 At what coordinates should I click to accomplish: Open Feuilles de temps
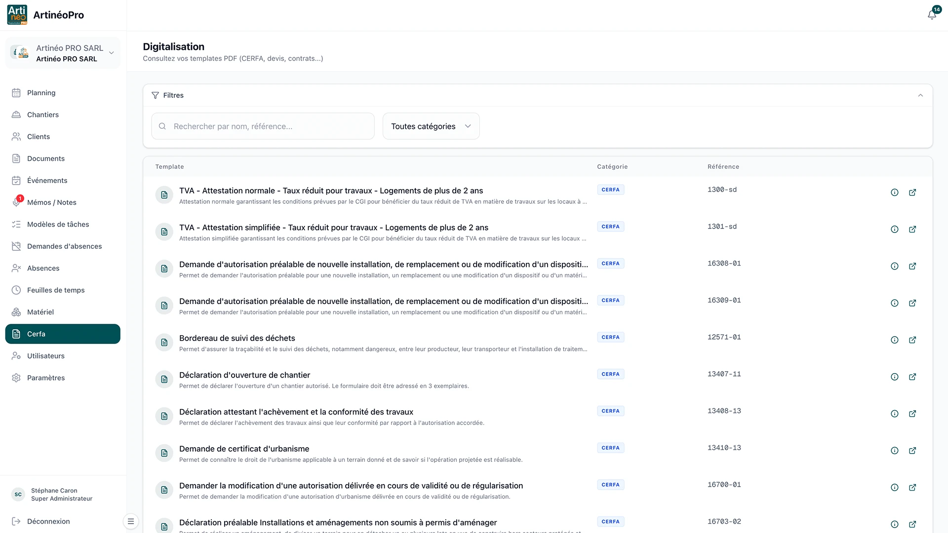63,290
